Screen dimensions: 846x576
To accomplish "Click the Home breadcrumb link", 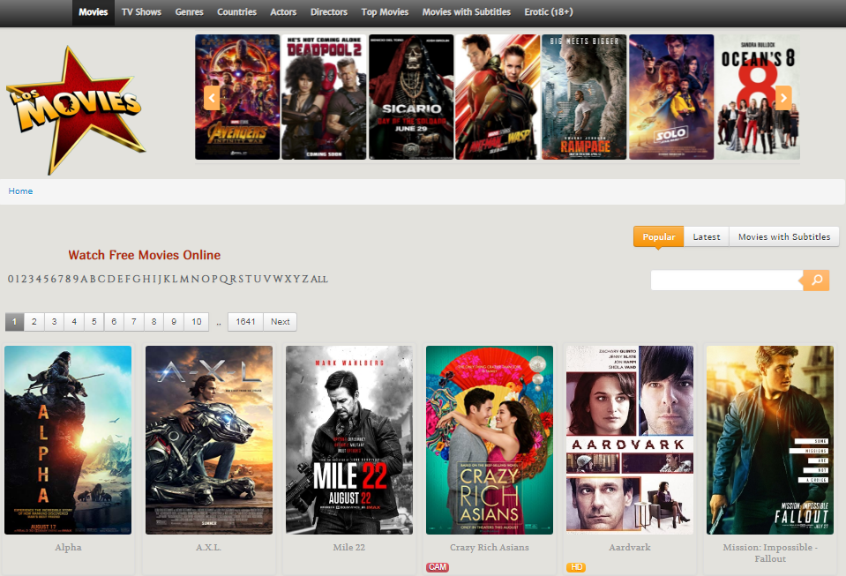I will [20, 191].
